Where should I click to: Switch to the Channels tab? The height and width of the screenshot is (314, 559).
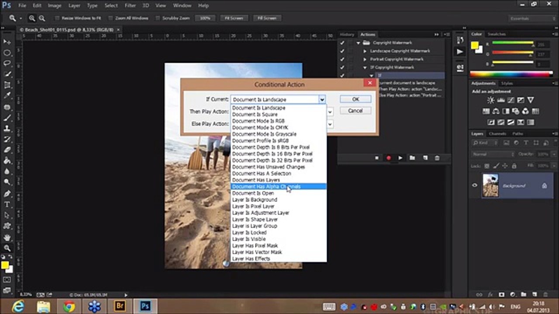click(497, 134)
